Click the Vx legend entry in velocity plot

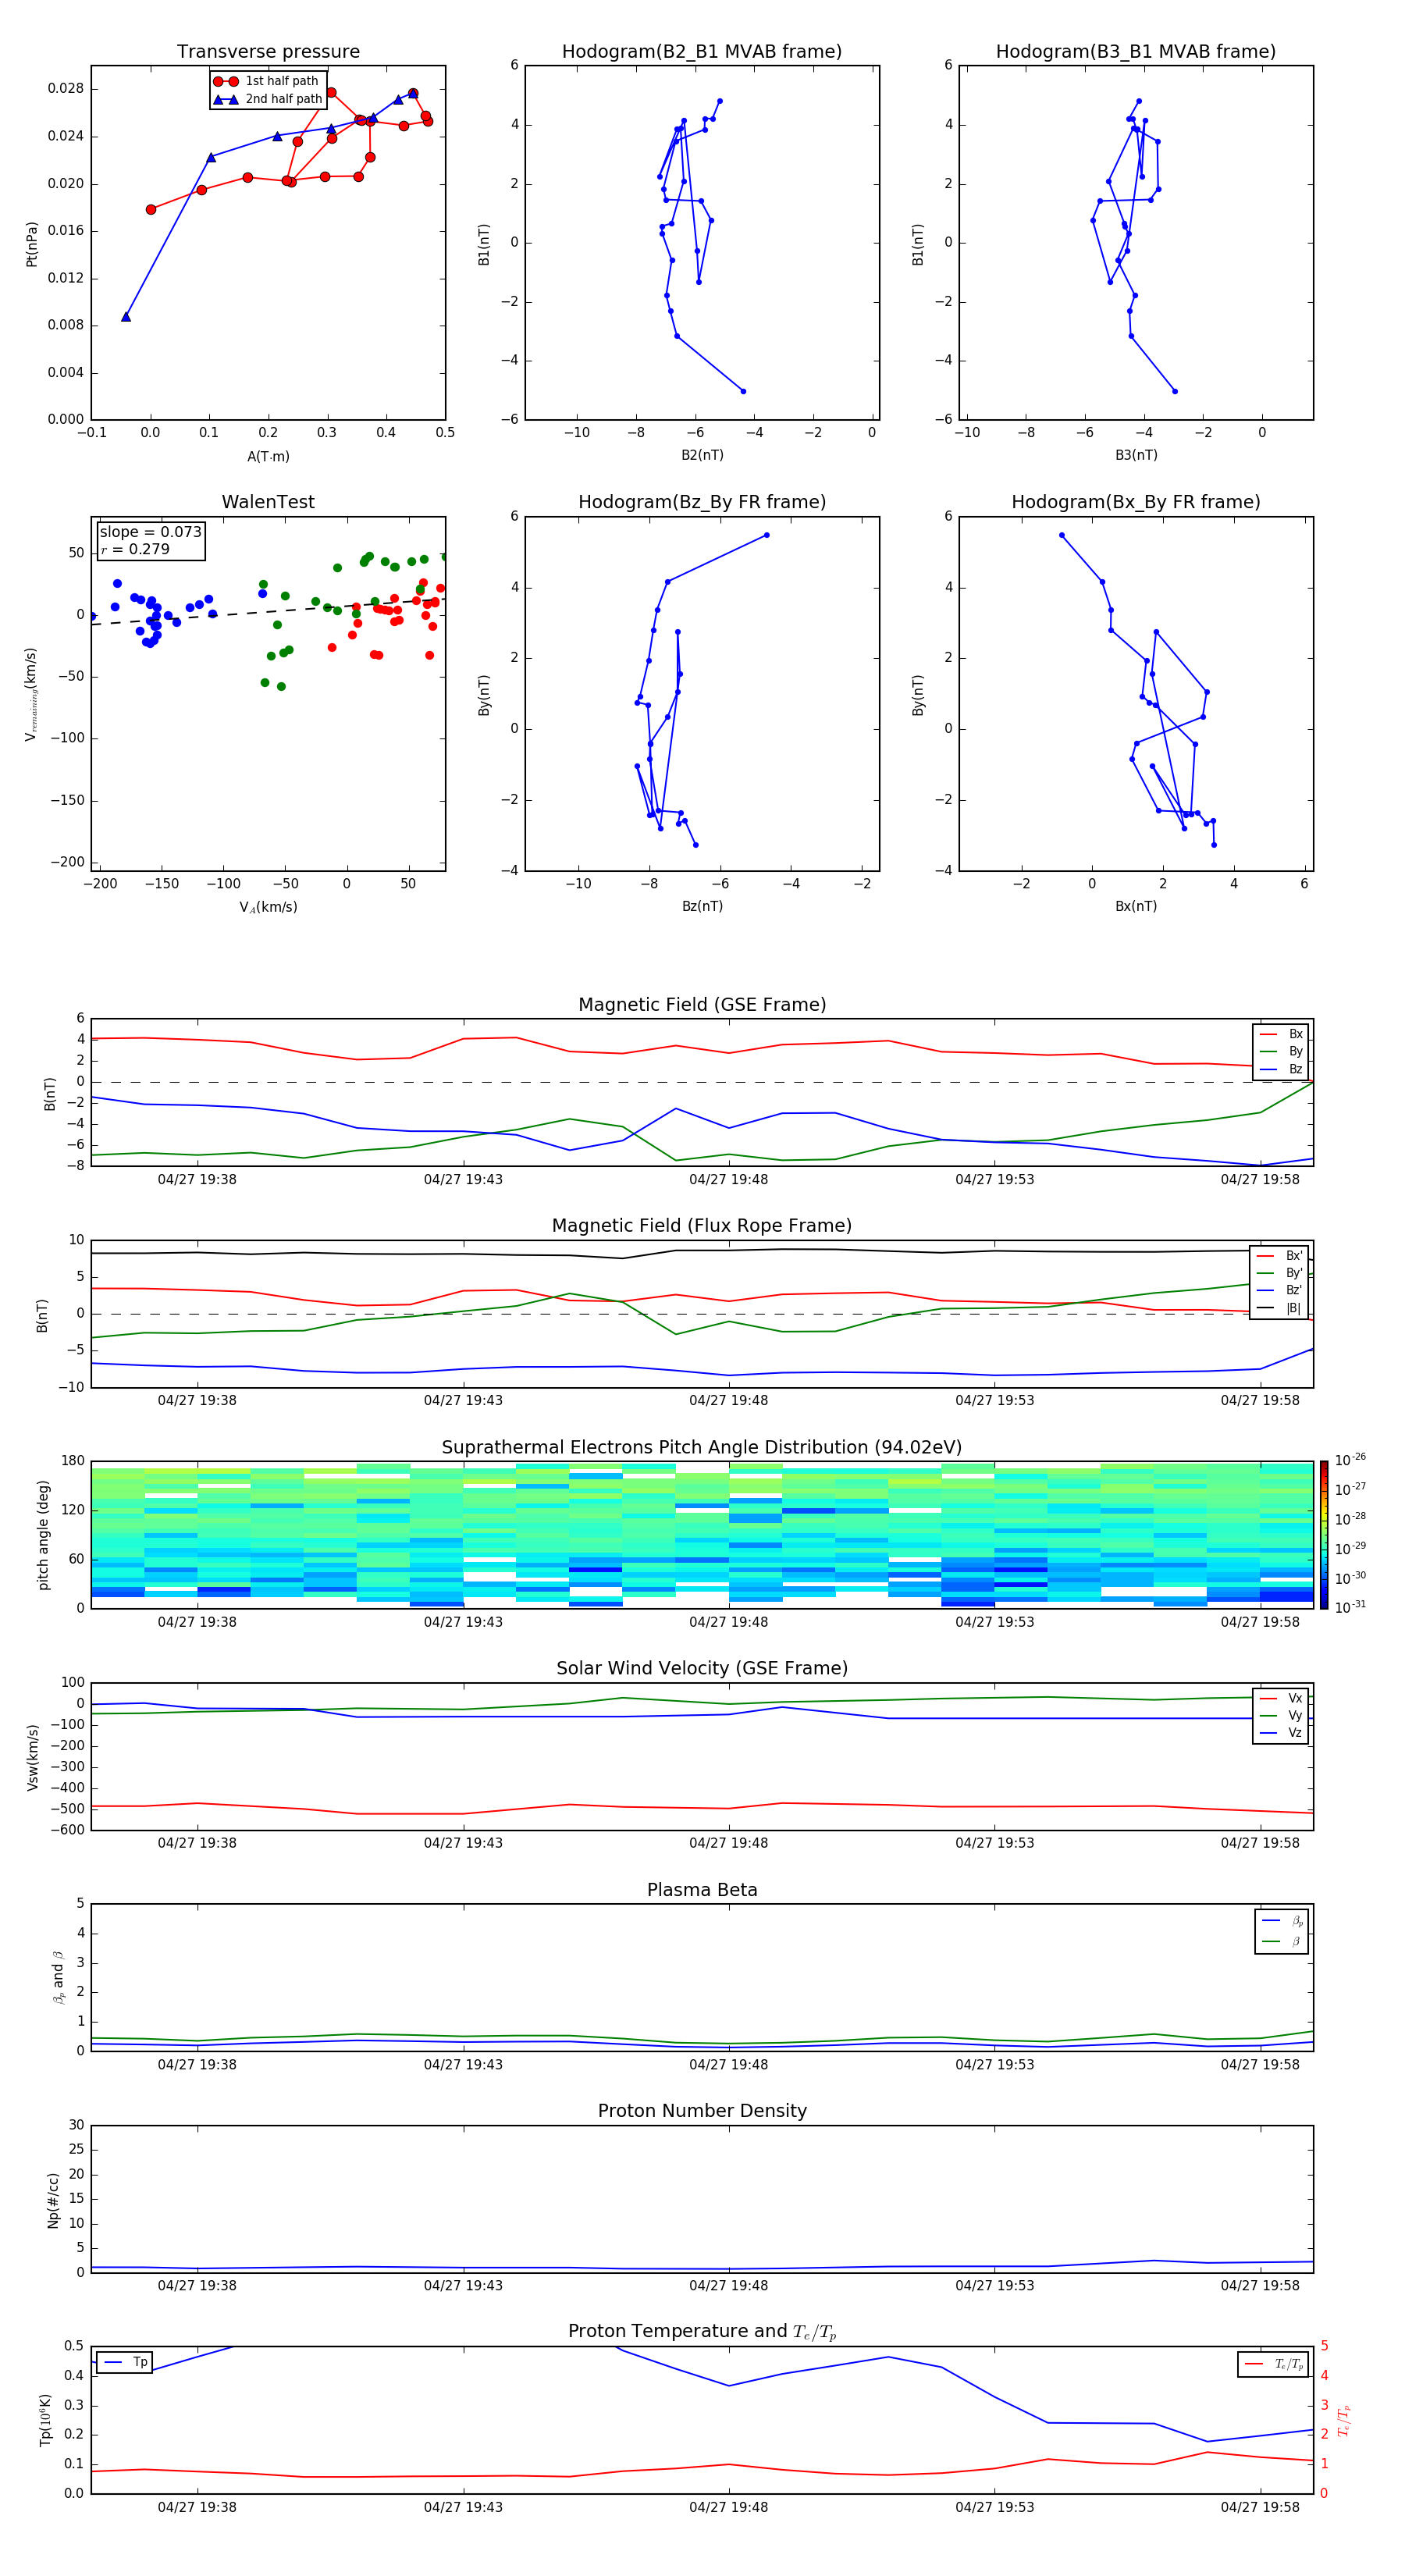1281,1698
